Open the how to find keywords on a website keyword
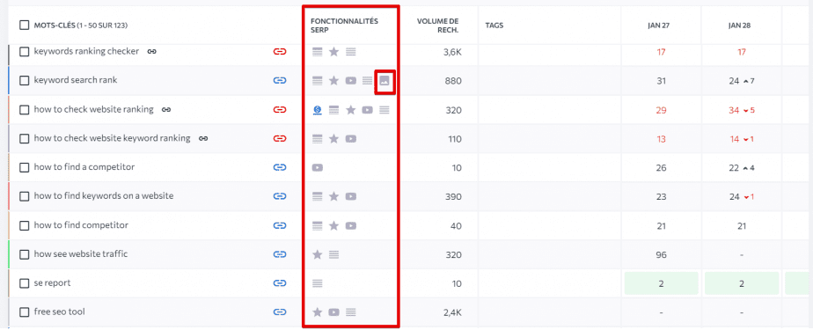The height and width of the screenshot is (330, 813). (x=104, y=196)
